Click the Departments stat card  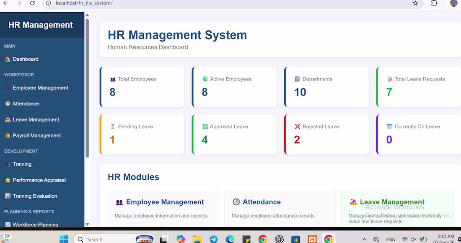326,87
